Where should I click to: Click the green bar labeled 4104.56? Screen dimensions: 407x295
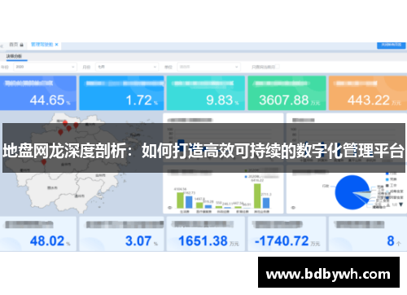180,200
